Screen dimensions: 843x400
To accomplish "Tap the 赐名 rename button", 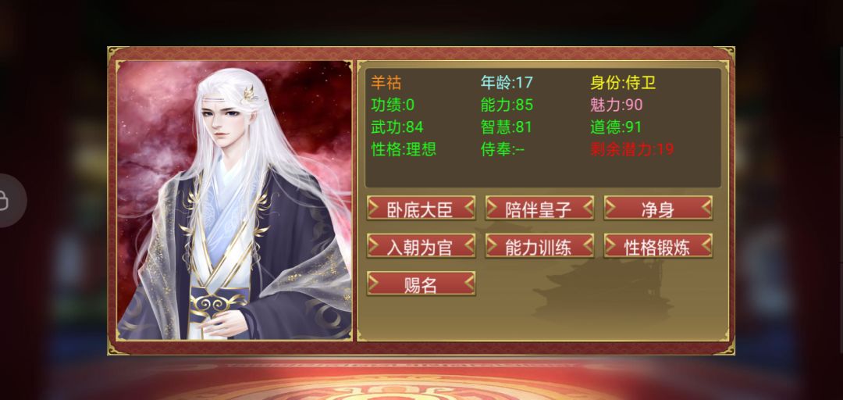I will click(421, 283).
